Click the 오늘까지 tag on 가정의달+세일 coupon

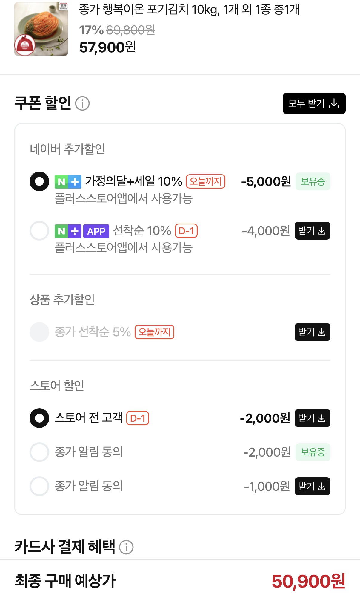coord(206,181)
